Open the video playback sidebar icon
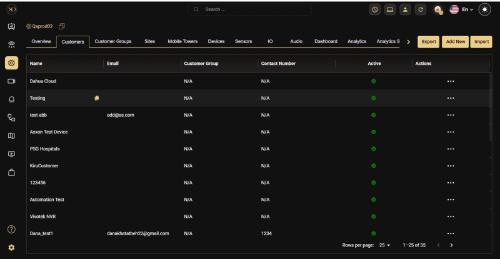Screen dimensions: 500x259 click(11, 154)
